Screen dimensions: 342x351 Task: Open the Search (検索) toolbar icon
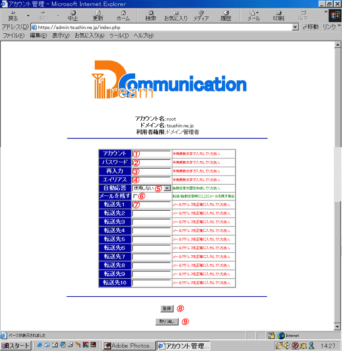click(x=150, y=15)
